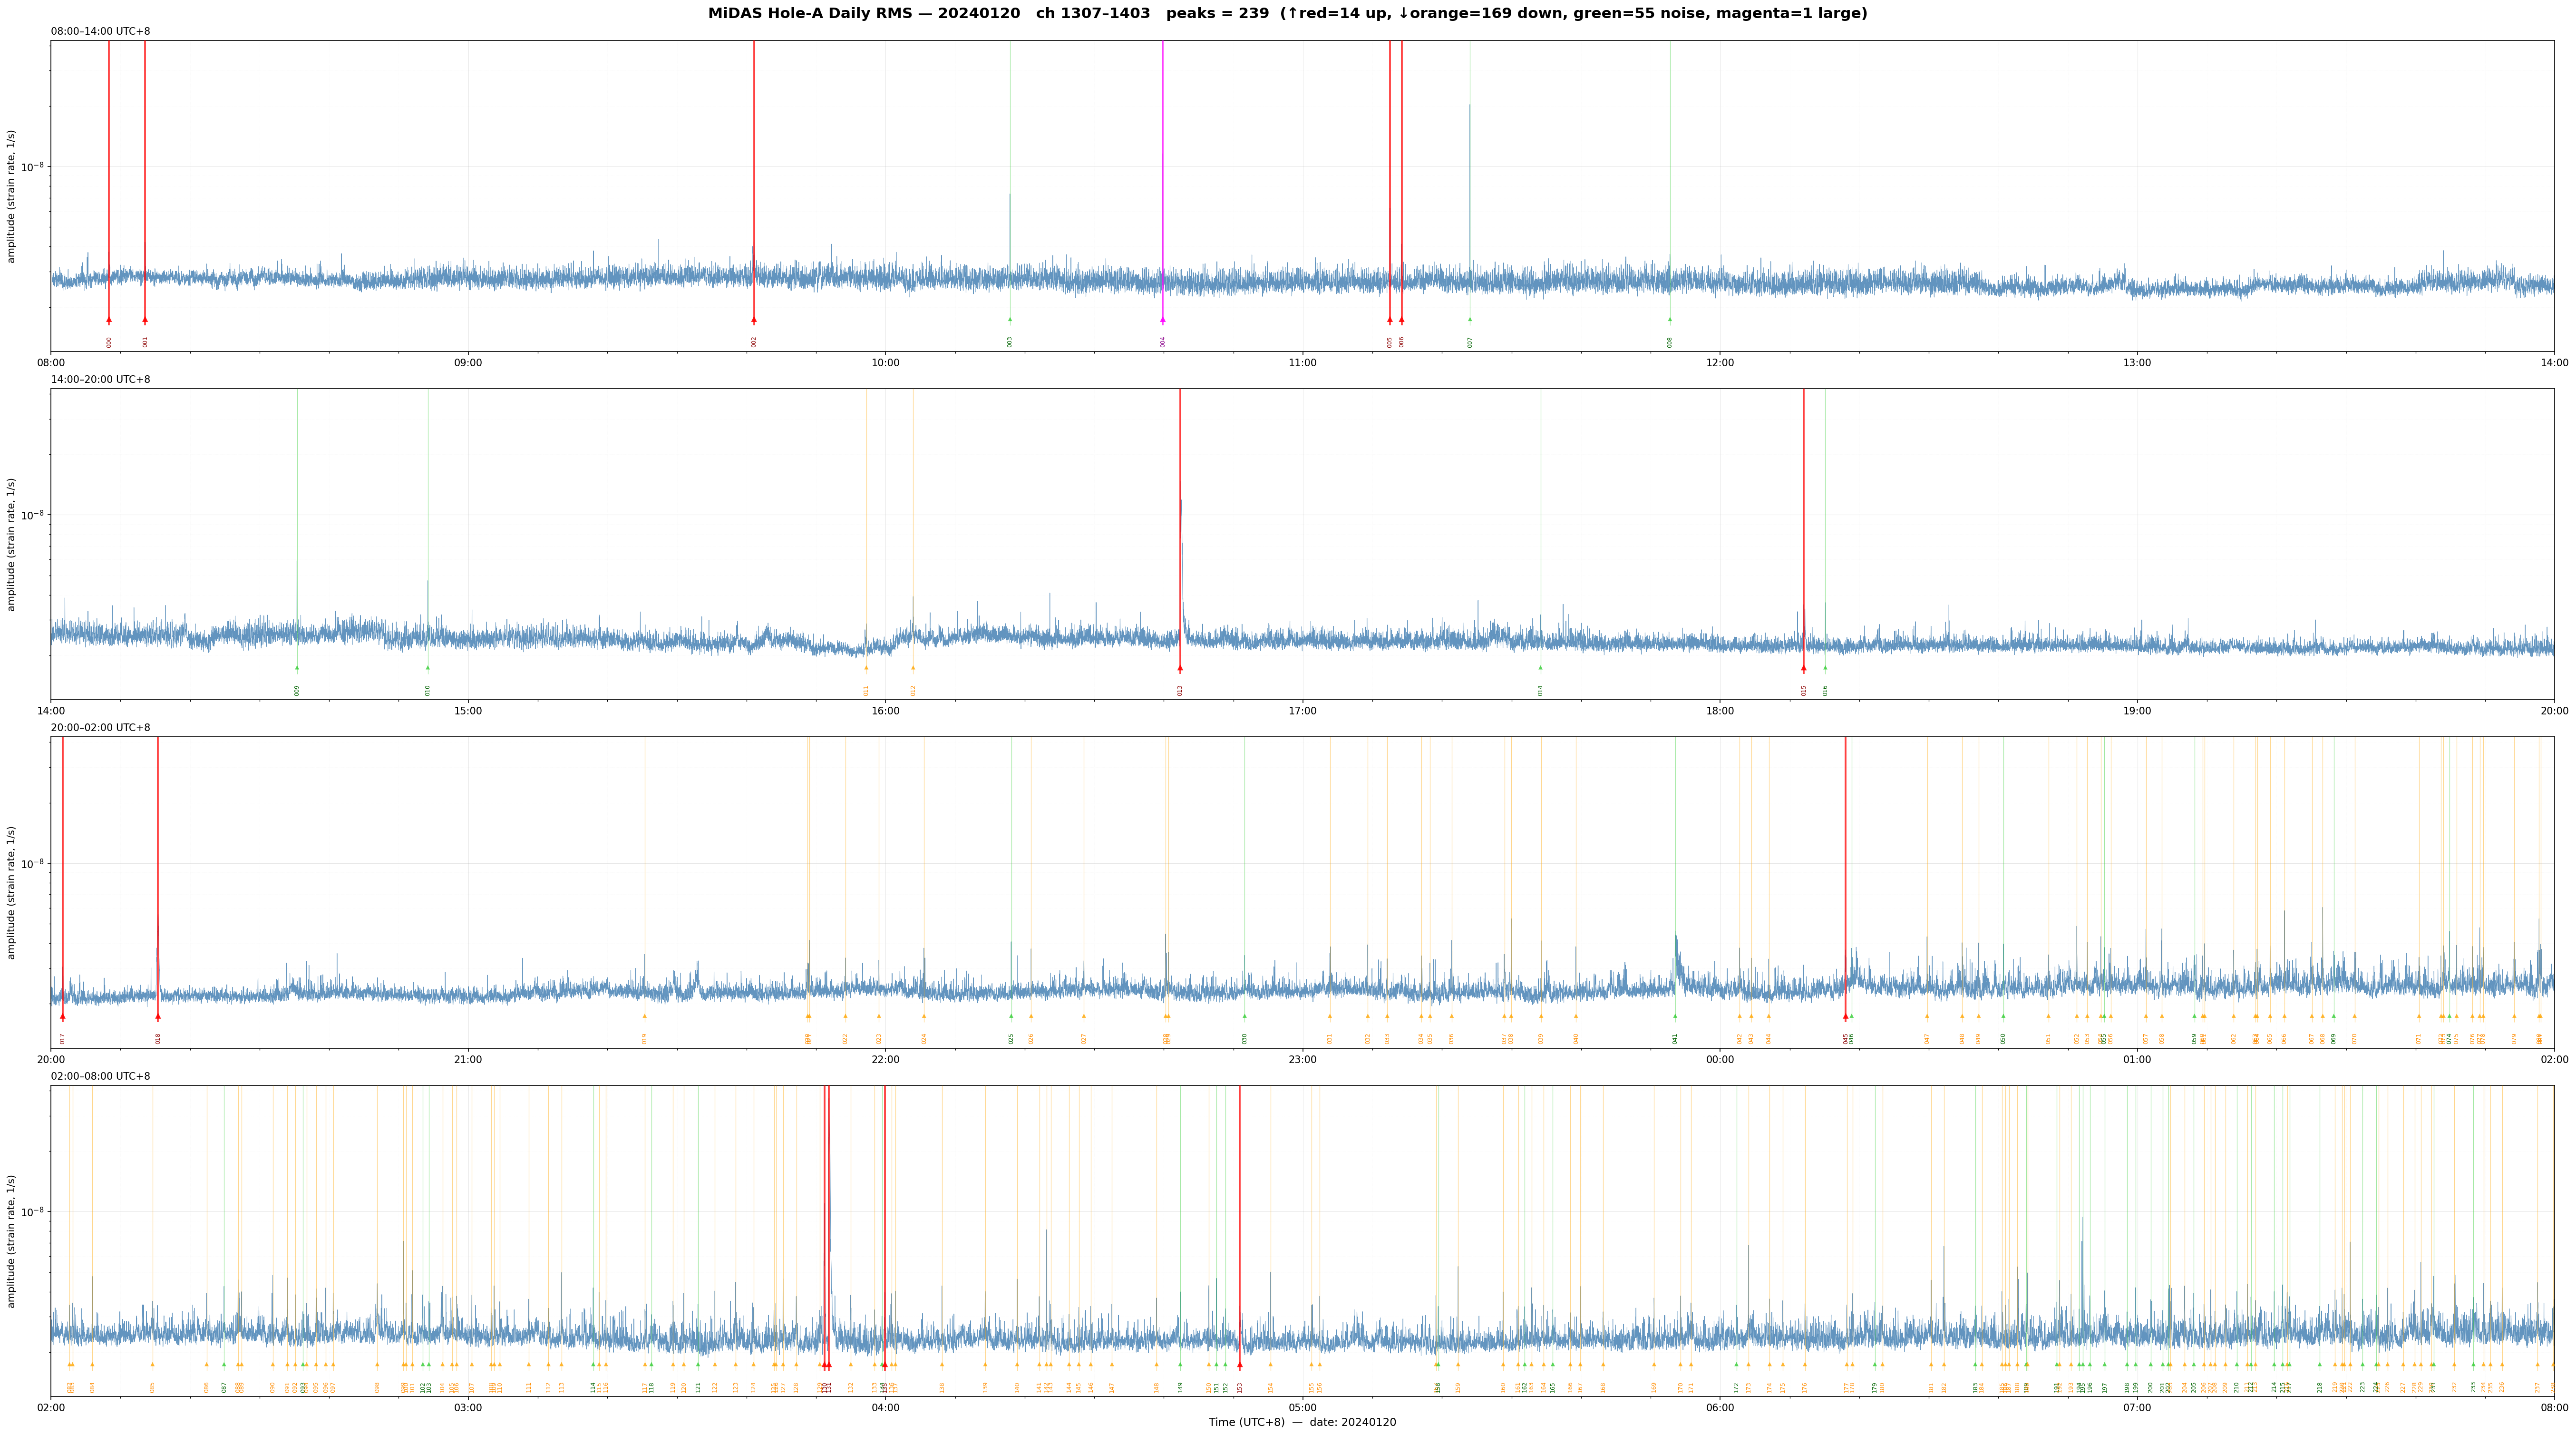Click the red peak marker labeled 000
The width and height of the screenshot is (2576, 1435).
(x=109, y=320)
